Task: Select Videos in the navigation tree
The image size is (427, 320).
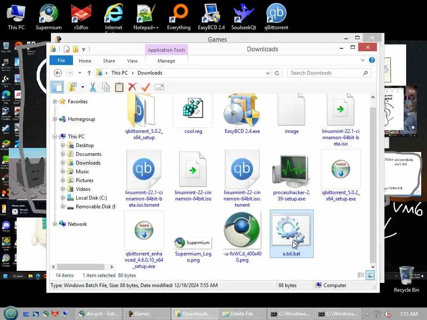Action: point(83,189)
